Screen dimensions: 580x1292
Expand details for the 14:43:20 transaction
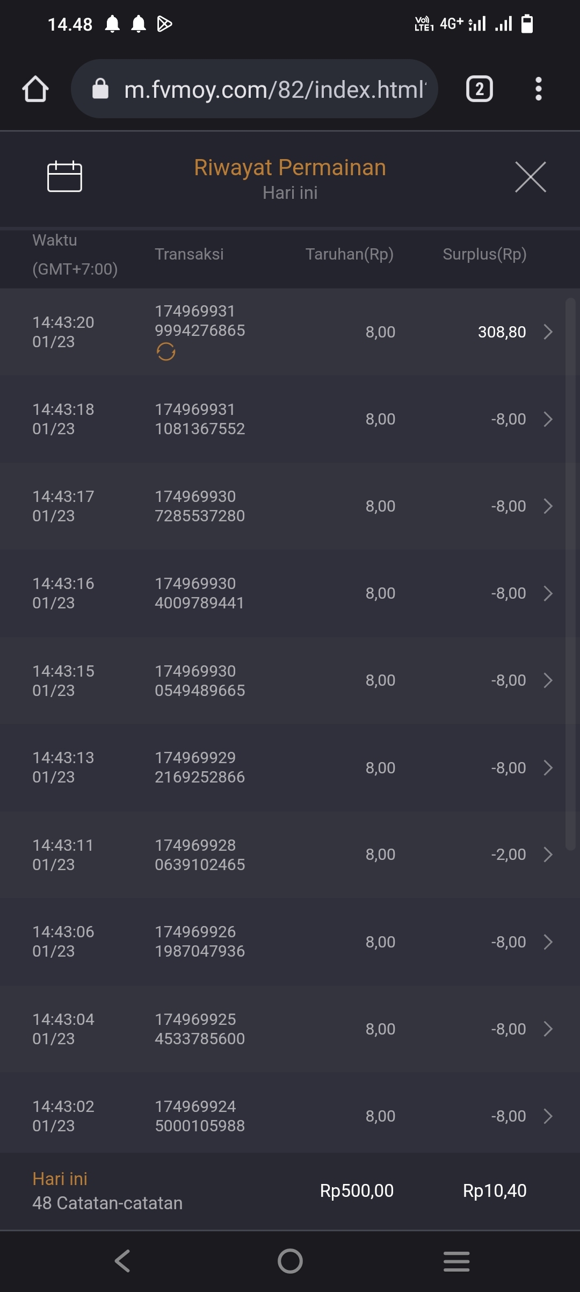[x=548, y=332]
